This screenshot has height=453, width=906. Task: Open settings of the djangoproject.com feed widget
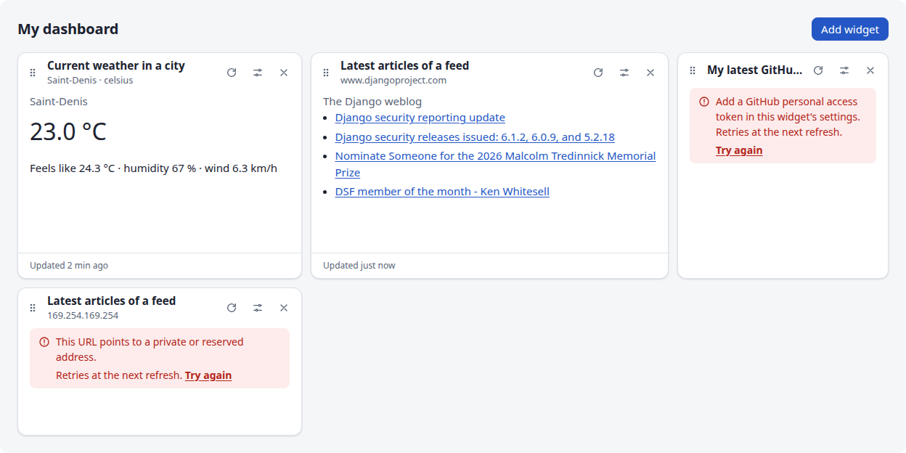tap(624, 73)
